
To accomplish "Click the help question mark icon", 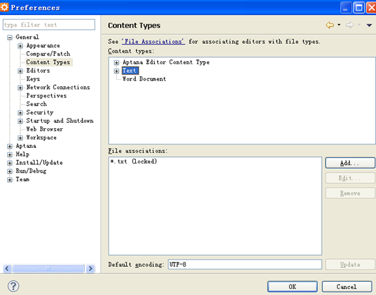I will (14, 286).
